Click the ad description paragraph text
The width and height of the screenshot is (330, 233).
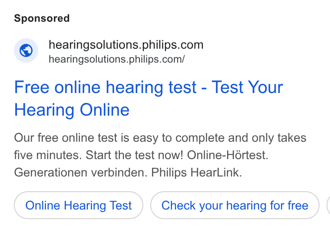point(160,155)
